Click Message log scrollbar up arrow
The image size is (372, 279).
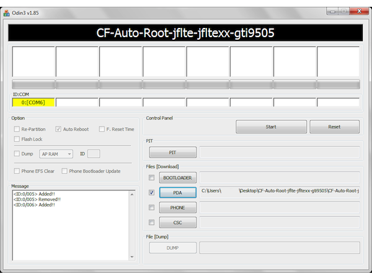(x=132, y=195)
